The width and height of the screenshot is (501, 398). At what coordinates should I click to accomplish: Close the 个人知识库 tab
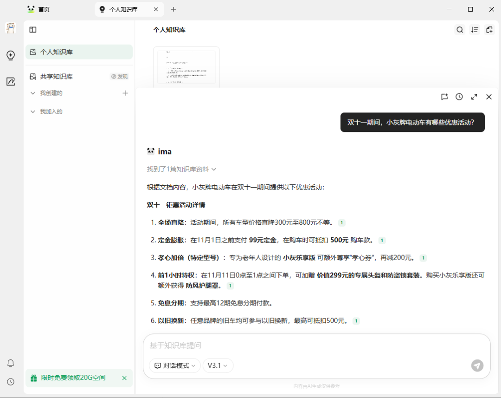coord(155,9)
